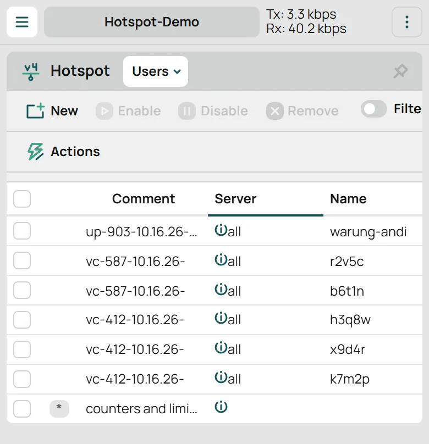Image resolution: width=429 pixels, height=444 pixels.
Task: Click the Remove X icon
Action: (275, 111)
